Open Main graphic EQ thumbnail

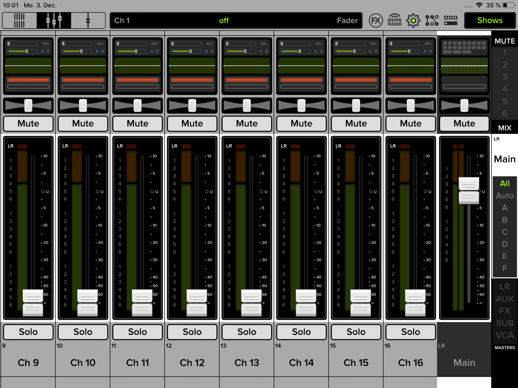pos(464,65)
